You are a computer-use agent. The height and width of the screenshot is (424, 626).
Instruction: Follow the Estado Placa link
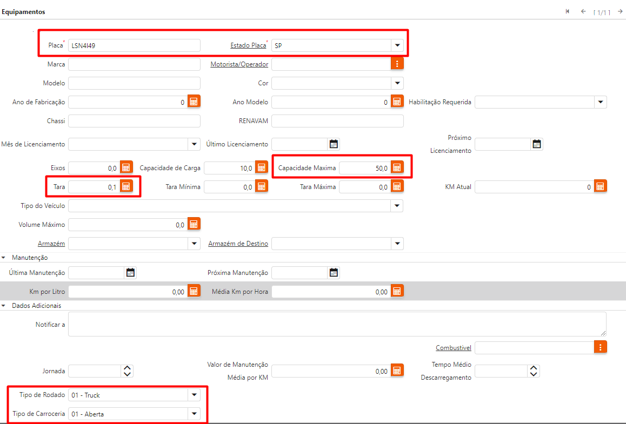tap(248, 45)
